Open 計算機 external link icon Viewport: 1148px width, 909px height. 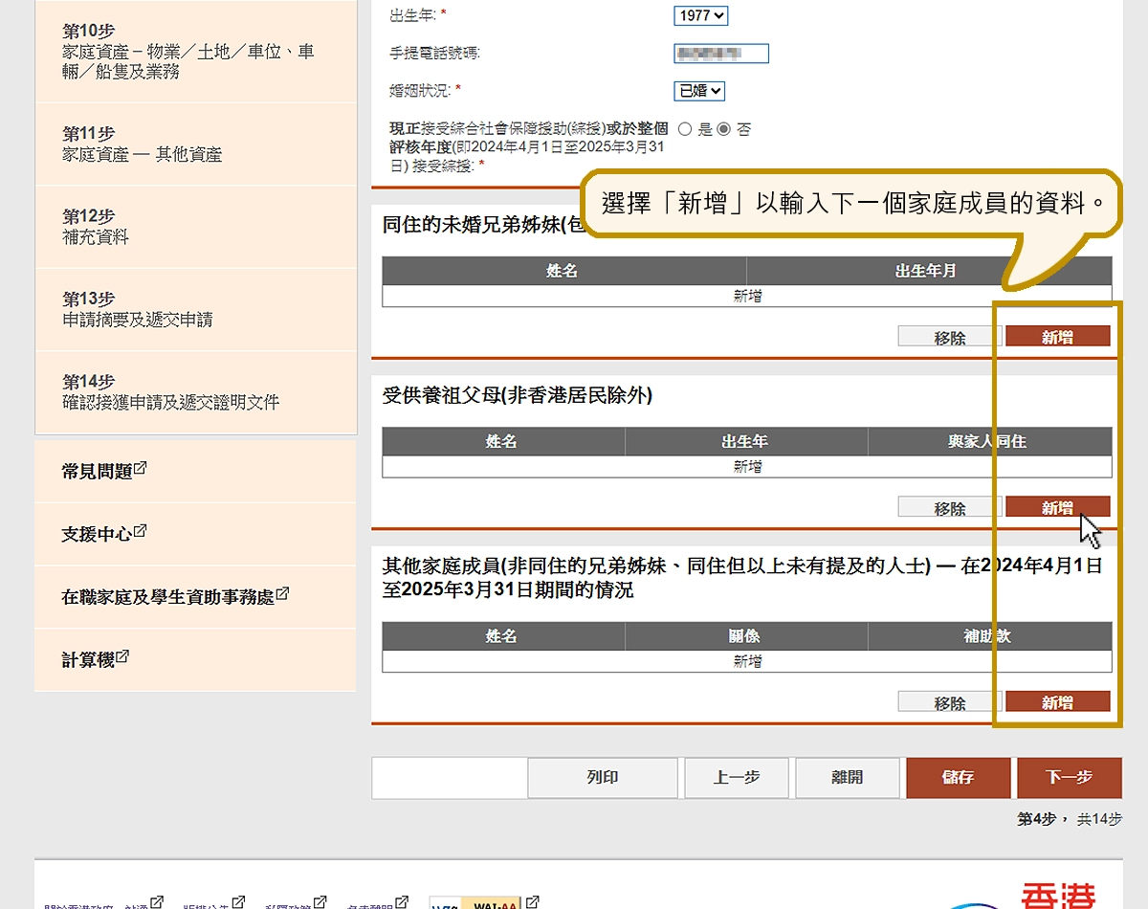[x=123, y=657]
